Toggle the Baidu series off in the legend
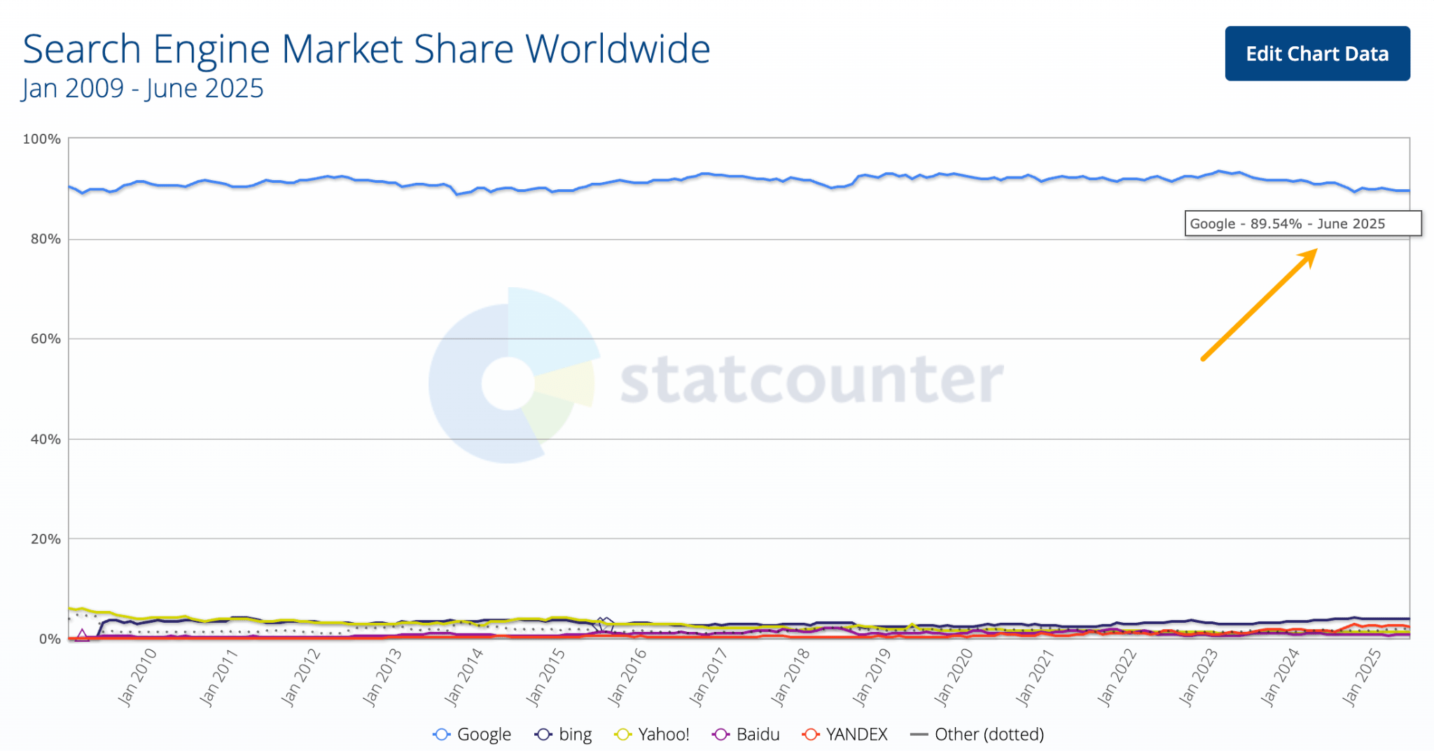This screenshot has width=1434, height=751. (758, 734)
